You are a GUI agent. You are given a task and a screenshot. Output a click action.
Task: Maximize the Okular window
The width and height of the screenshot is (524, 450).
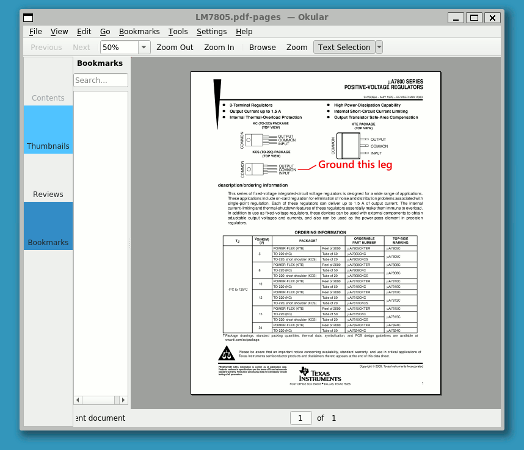[474, 18]
